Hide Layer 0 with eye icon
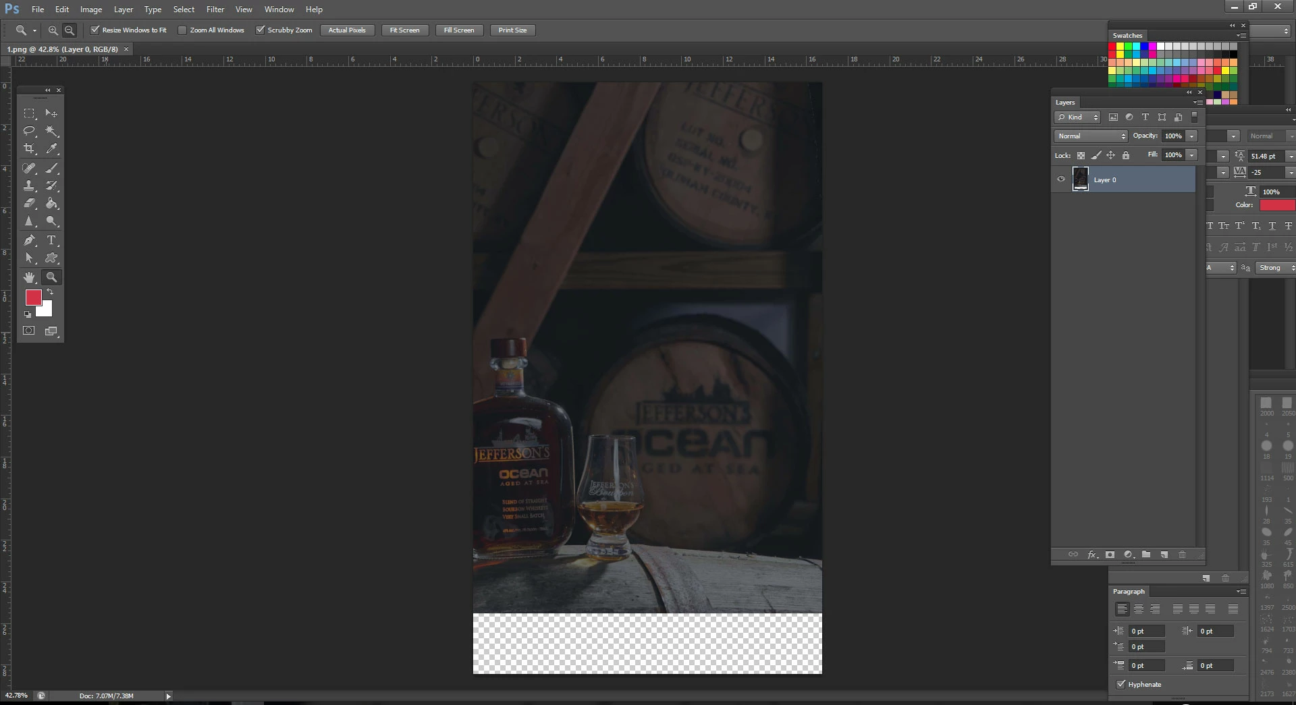 click(1061, 179)
